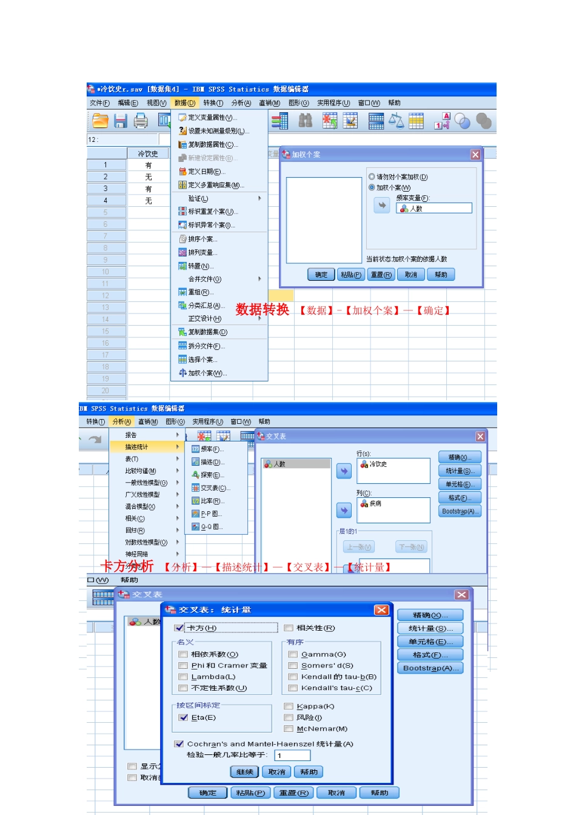Click the insert cases toolbar icon
The height and width of the screenshot is (815, 576).
pos(329,121)
